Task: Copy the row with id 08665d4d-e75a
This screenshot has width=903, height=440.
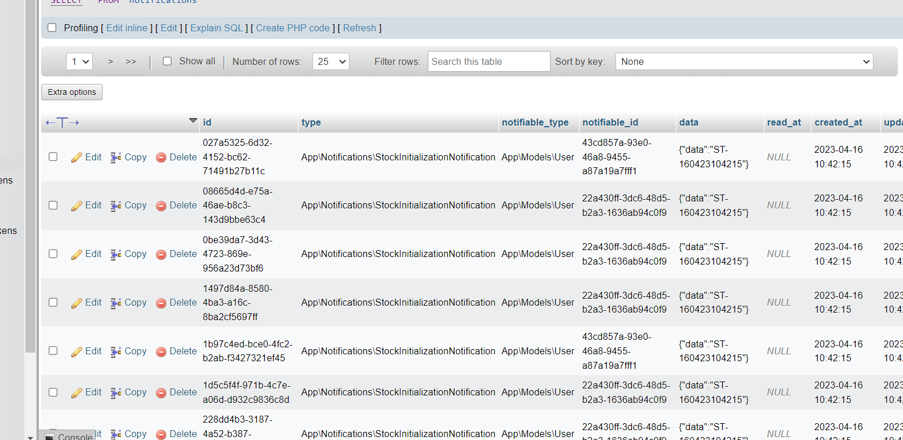Action: [x=128, y=205]
